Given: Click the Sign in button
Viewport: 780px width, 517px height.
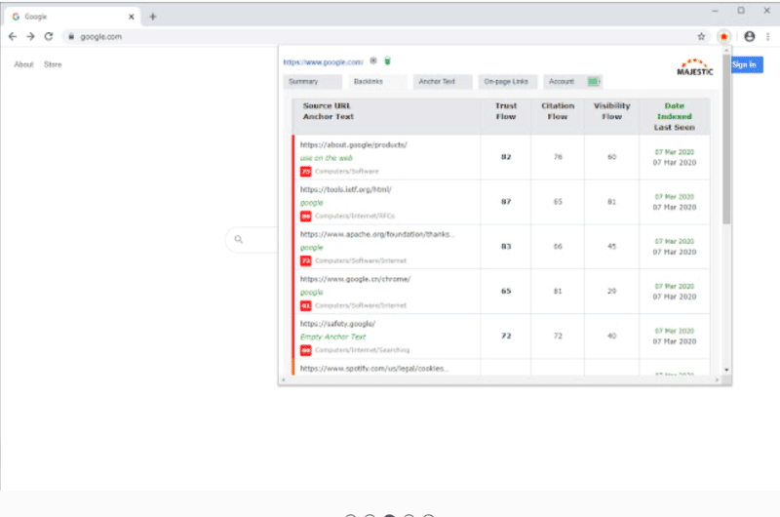Looking at the screenshot, I should 746,64.
